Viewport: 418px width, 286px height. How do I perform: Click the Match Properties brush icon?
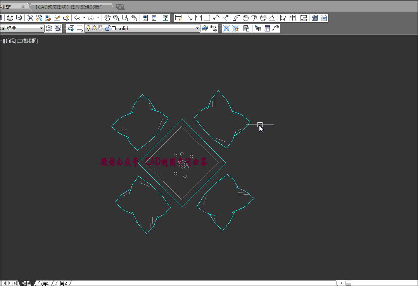48,18
